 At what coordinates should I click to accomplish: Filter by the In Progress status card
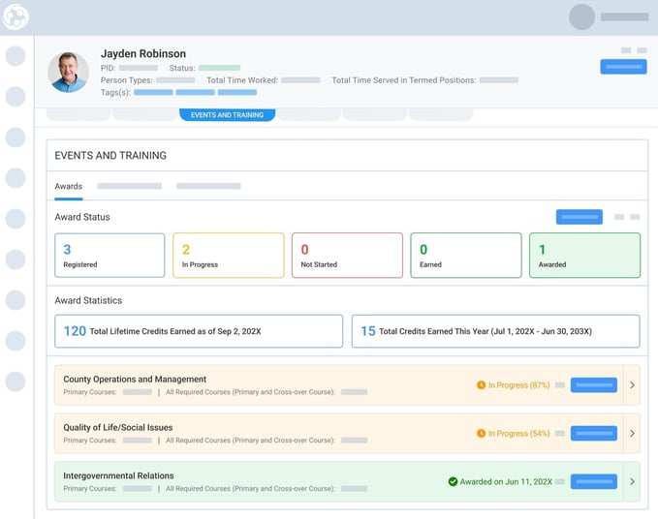tap(228, 256)
